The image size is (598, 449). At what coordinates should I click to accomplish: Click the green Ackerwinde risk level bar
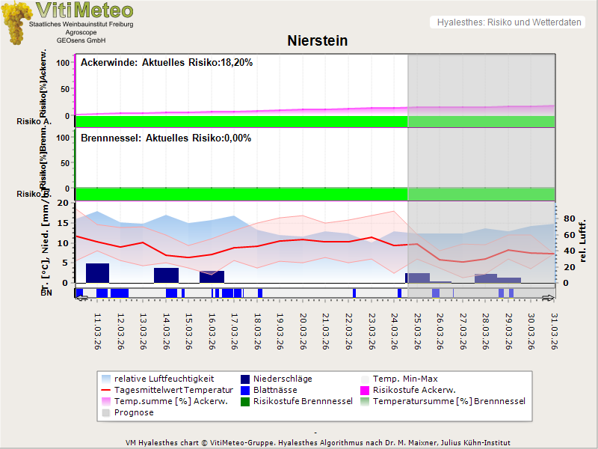click(241, 120)
